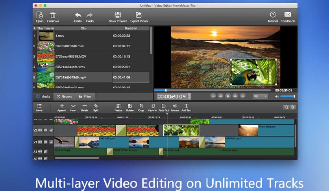The width and height of the screenshot is (329, 191).
Task: Mute preview with speaker icon
Action: [277, 96]
